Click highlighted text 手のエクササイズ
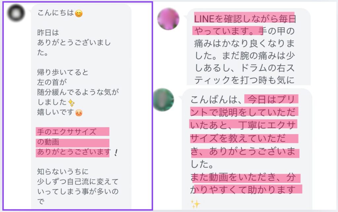The width and height of the screenshot is (338, 212). coord(67,132)
